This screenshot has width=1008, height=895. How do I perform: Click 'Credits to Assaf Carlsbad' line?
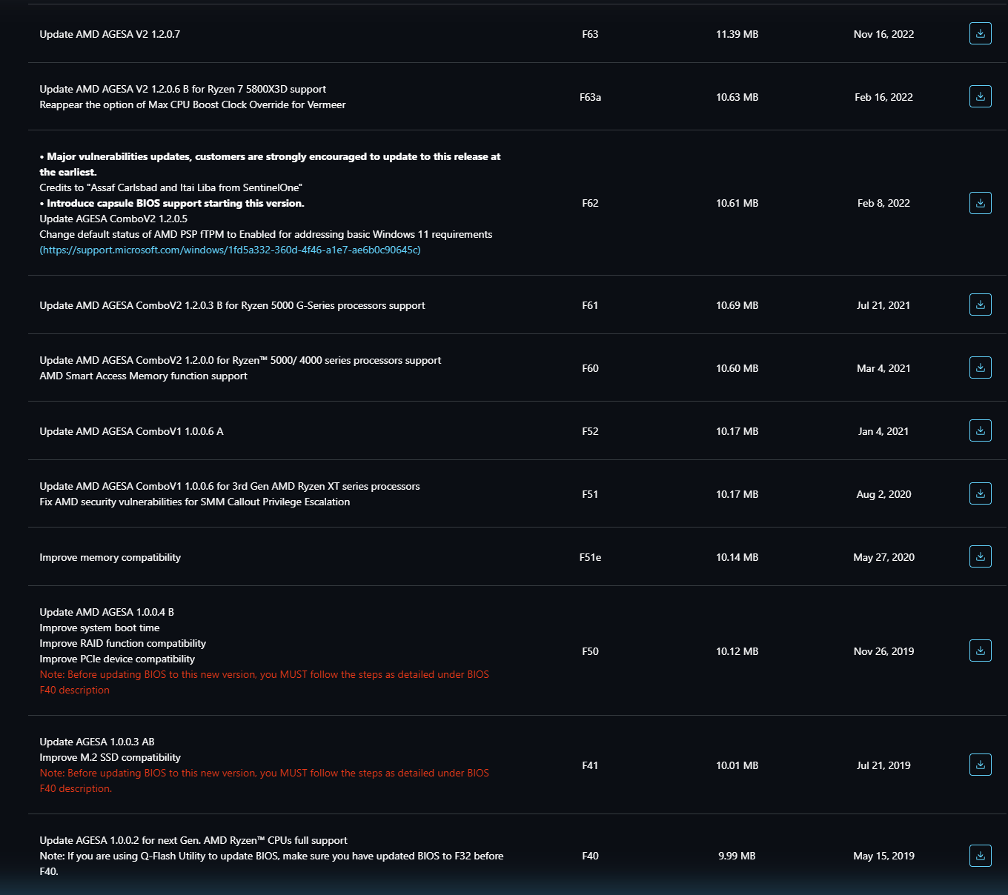tap(170, 187)
